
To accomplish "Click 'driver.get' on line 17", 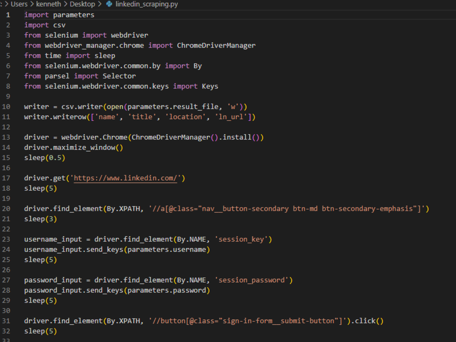I will [45, 178].
